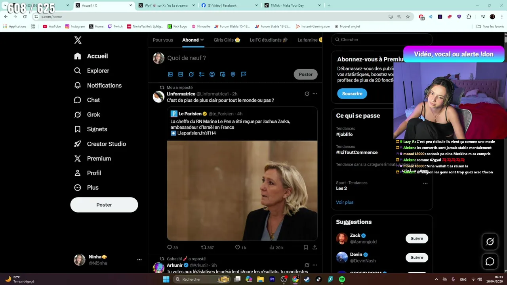Add image media to the new post

[170, 74]
